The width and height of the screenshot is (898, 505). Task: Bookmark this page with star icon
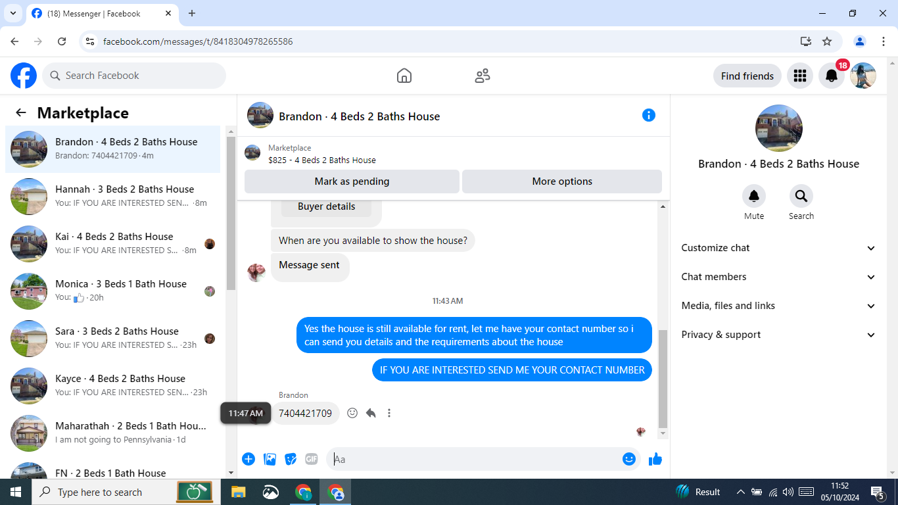(827, 41)
